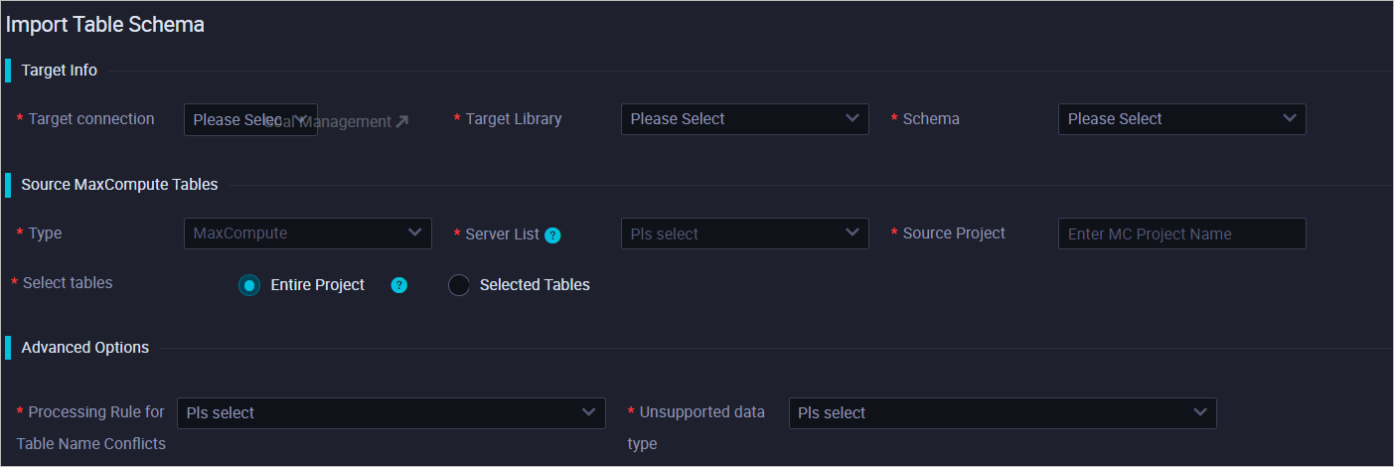The image size is (1394, 467).
Task: Click the Entire Project help icon
Action: click(x=399, y=285)
